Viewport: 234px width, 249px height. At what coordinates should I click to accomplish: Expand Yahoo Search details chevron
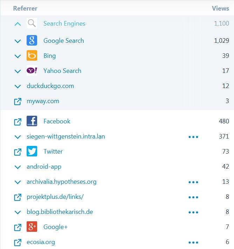pos(18,71)
